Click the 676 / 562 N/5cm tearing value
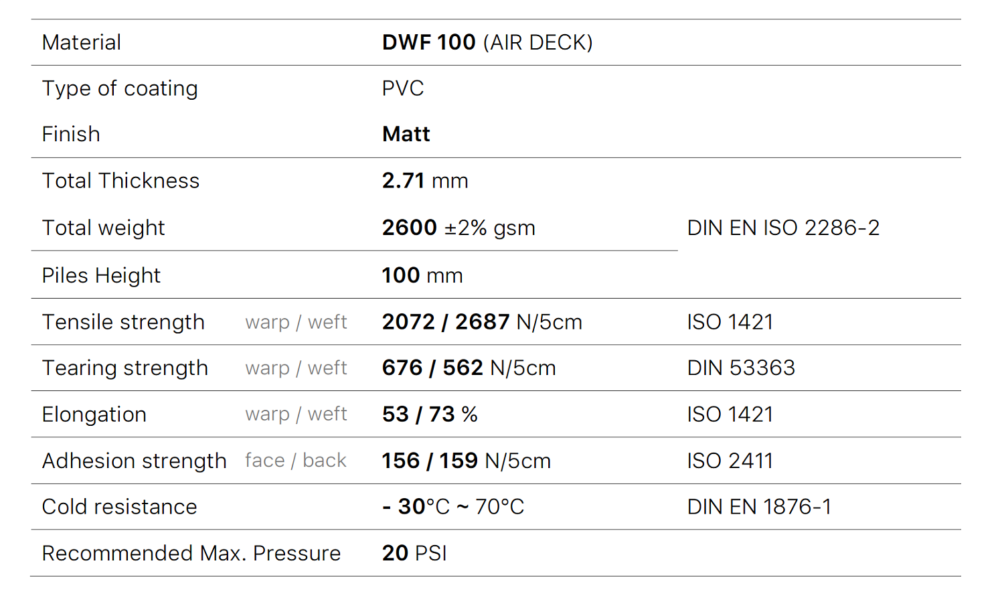The height and width of the screenshot is (610, 1004). tap(469, 368)
